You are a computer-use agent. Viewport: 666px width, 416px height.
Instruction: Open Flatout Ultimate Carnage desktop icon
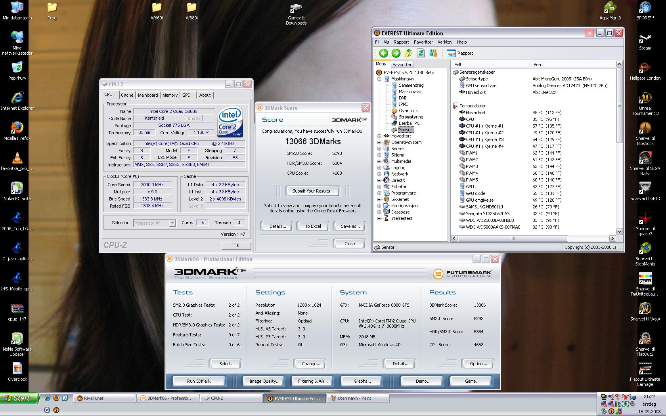coord(645,375)
